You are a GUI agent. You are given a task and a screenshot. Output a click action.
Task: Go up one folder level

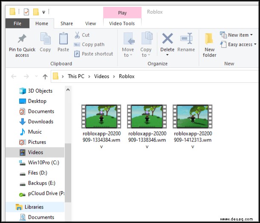(45, 76)
